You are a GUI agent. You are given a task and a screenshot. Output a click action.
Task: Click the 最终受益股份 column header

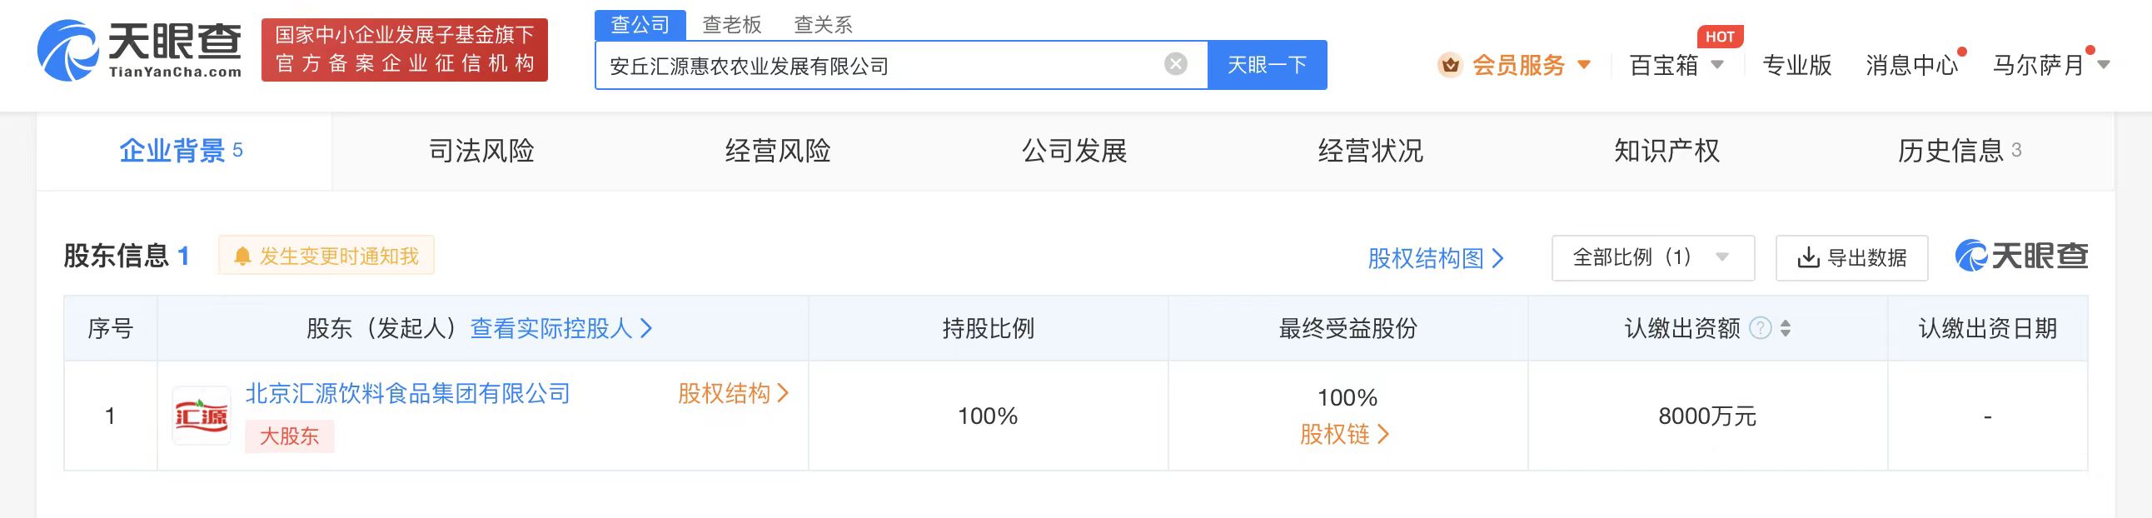pyautogui.click(x=1347, y=328)
